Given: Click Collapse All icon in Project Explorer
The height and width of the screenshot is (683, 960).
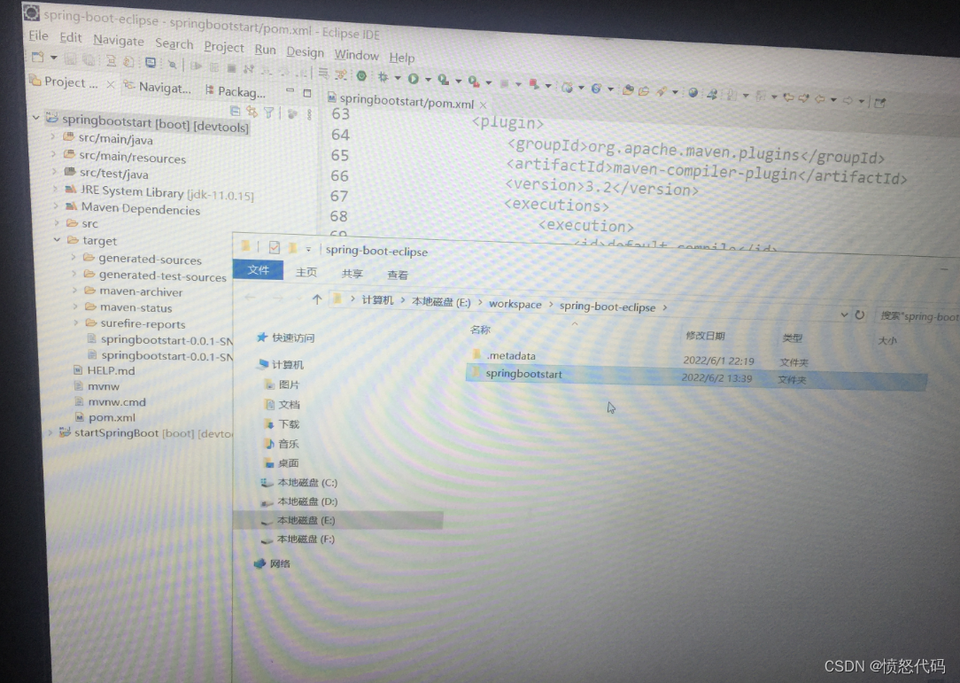Looking at the screenshot, I should pyautogui.click(x=235, y=111).
